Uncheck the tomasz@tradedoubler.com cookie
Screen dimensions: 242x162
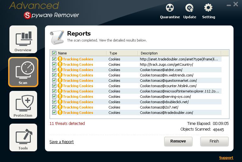(54, 112)
